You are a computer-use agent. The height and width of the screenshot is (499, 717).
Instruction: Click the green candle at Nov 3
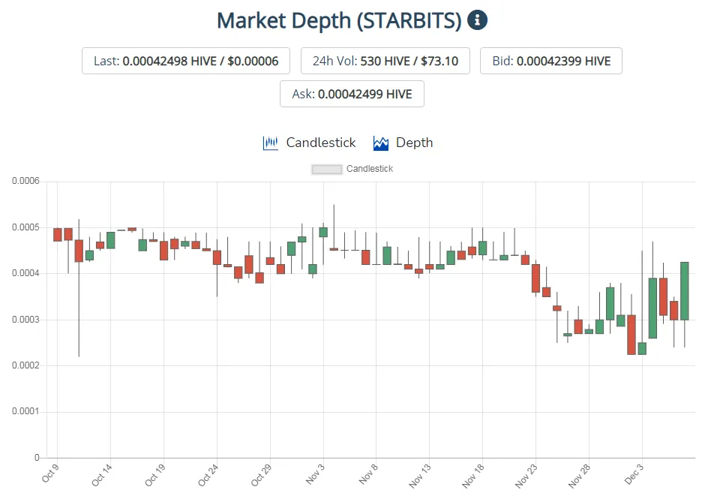323,232
